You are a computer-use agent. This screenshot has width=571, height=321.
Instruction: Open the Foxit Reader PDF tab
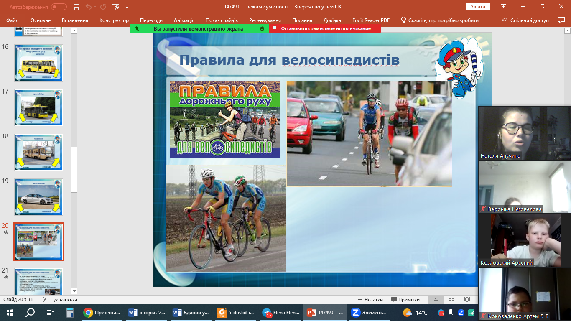(x=370, y=20)
